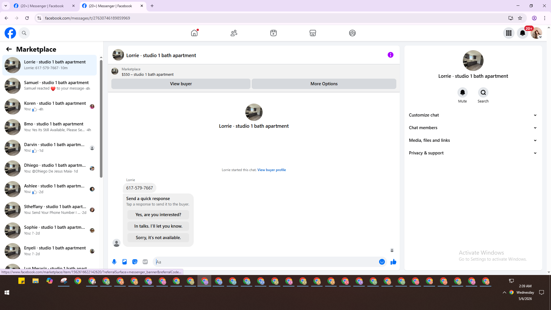
Task: Open the Groups icon in top navigation
Action: point(352,33)
